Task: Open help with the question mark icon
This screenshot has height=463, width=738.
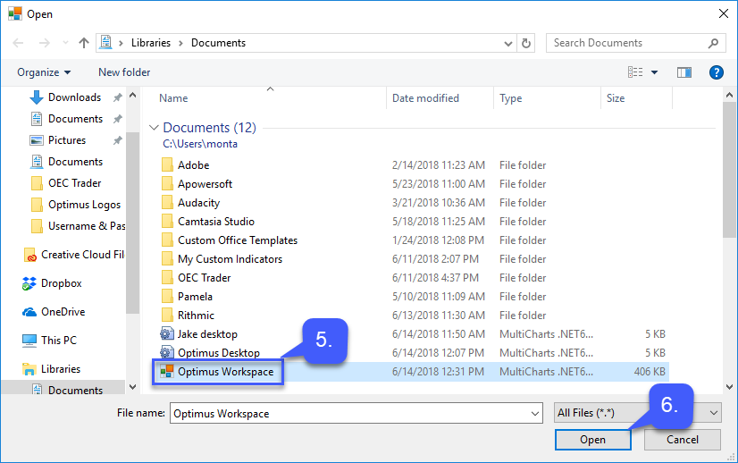Action: tap(717, 72)
